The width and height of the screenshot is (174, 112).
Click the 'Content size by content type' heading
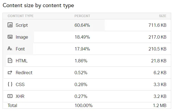[38, 6]
